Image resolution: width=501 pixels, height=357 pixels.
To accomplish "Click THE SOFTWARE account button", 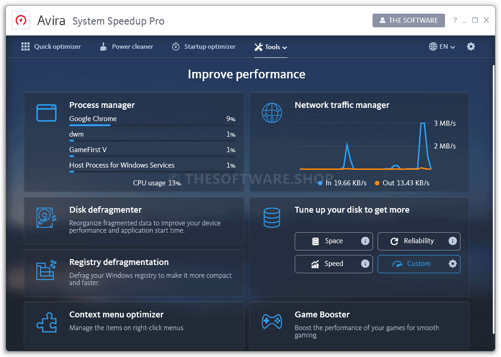I will coord(409,20).
